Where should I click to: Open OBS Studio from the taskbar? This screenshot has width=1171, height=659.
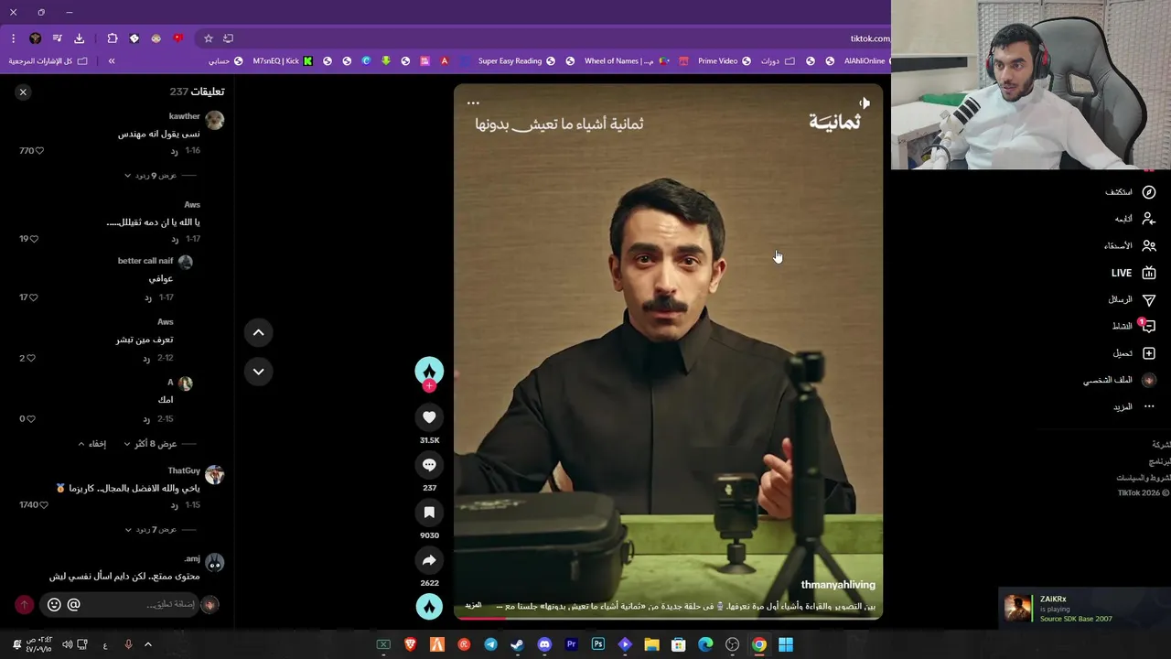(732, 644)
